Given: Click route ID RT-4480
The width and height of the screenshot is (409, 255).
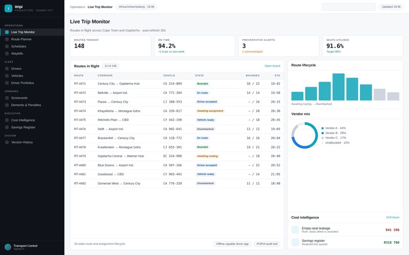Looking at the screenshot, I should click(x=80, y=165).
